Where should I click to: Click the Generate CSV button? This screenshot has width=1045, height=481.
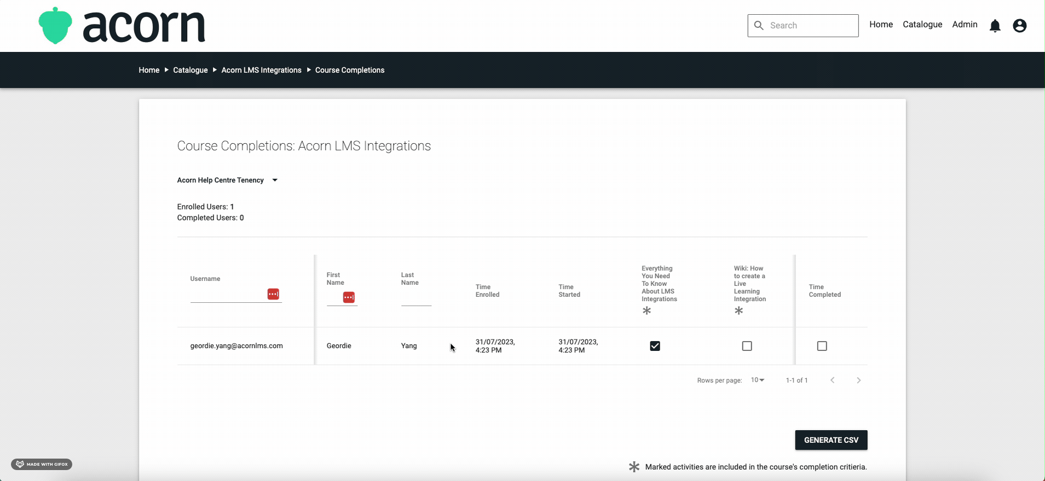(830, 440)
